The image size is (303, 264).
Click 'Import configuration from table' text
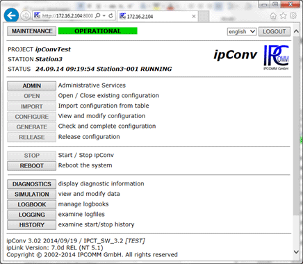pos(104,106)
